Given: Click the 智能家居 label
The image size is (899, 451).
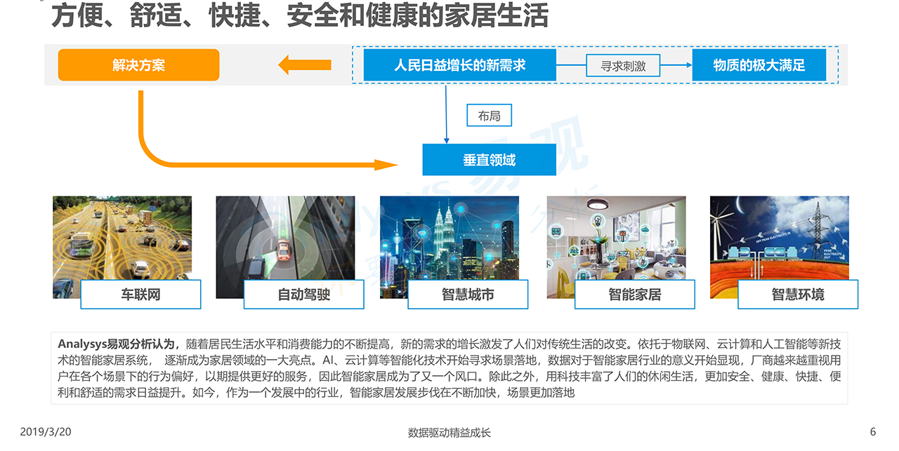Looking at the screenshot, I should [635, 295].
